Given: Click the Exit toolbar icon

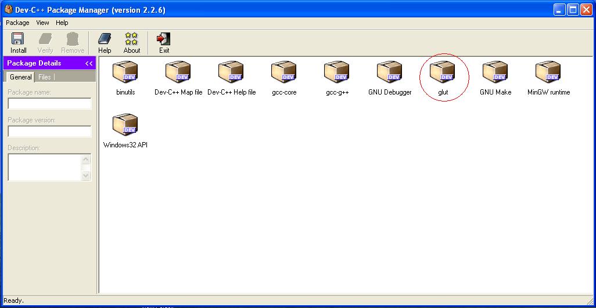Looking at the screenshot, I should 164,42.
